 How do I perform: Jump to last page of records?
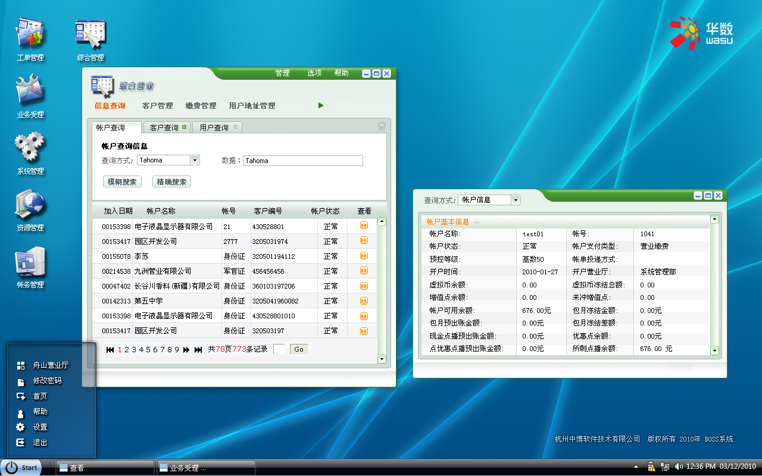[x=198, y=350]
